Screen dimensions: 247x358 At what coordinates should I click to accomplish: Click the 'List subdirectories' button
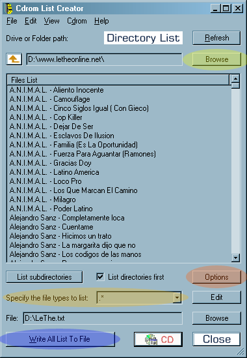pyautogui.click(x=44, y=277)
